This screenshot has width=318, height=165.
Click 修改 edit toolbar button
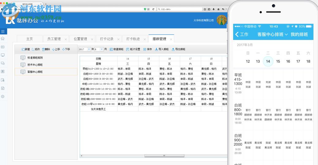point(36,49)
